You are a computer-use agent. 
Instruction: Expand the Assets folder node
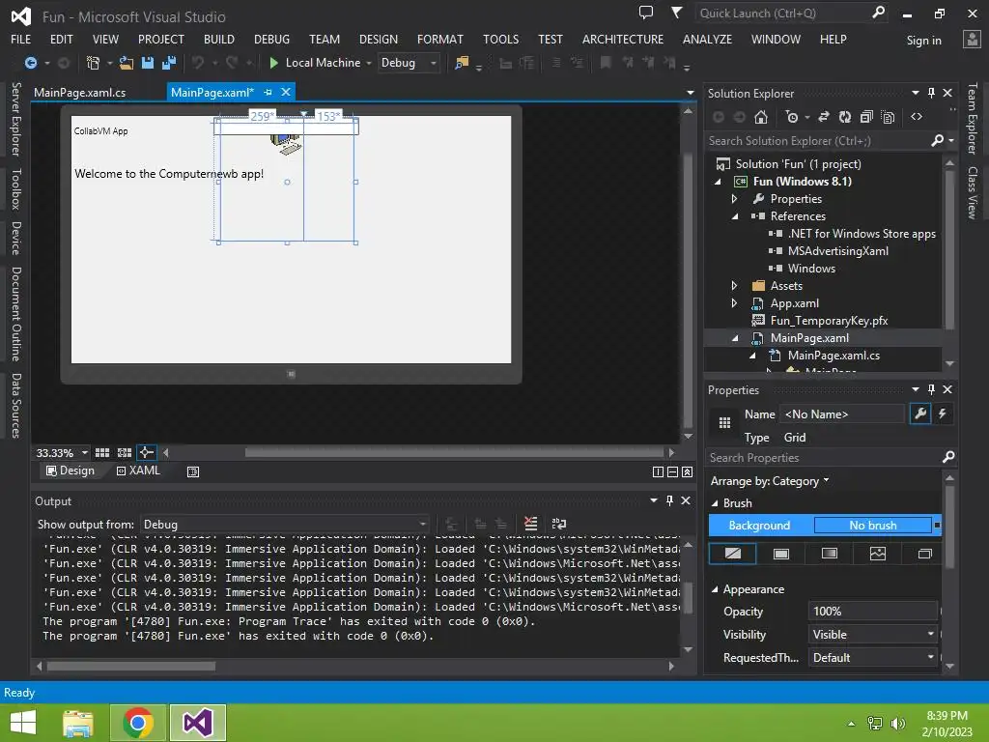click(734, 286)
